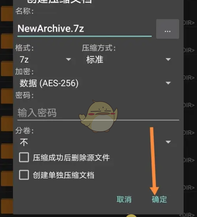Enable 压缩成功后删除源文件 checkbox
This screenshot has width=197, height=217.
click(24, 157)
